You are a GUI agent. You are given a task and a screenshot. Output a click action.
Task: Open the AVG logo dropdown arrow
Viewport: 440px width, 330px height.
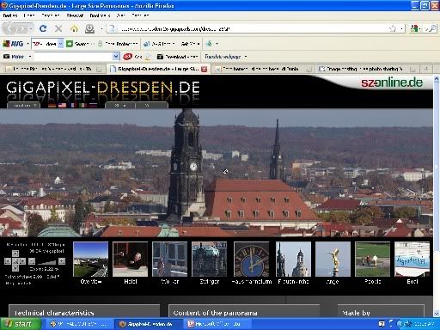coord(27,44)
